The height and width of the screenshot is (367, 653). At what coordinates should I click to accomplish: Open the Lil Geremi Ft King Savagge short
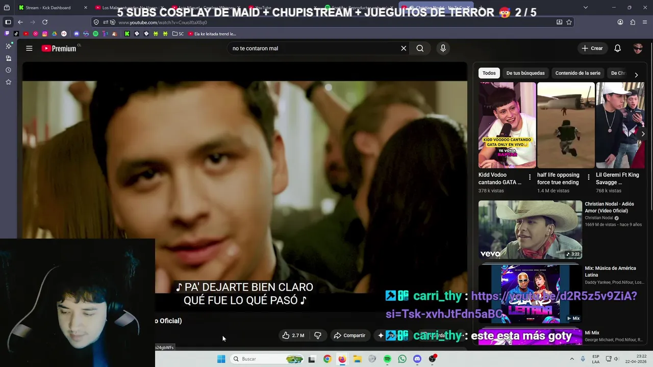[x=620, y=125]
